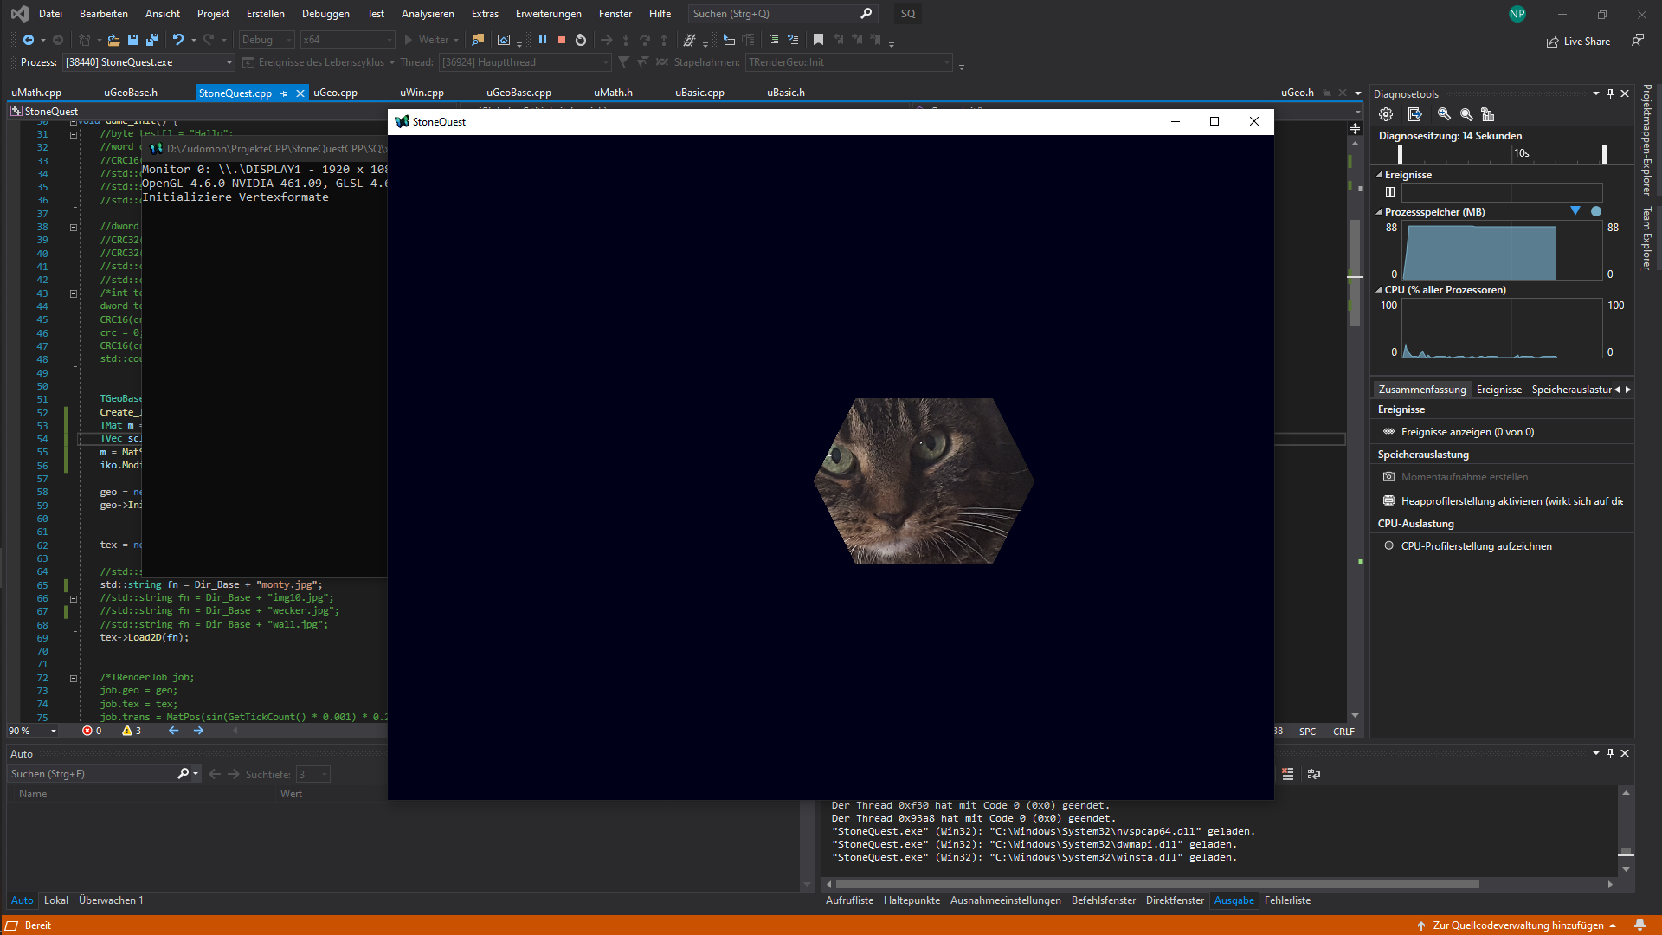Pause events recording in Ereignisse row

point(1390,192)
